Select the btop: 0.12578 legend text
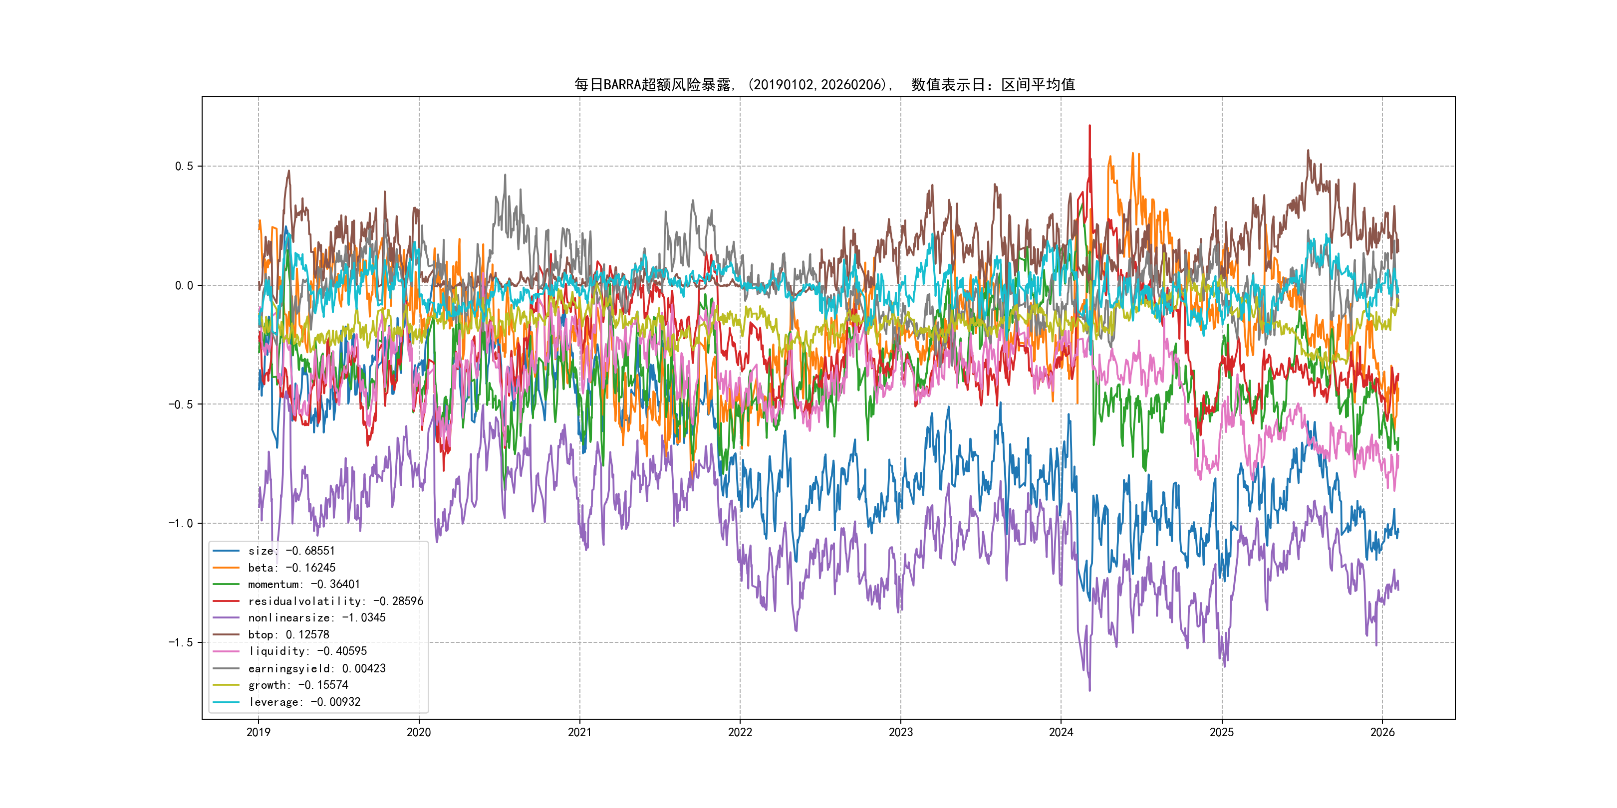This screenshot has width=1617, height=808. 288,635
